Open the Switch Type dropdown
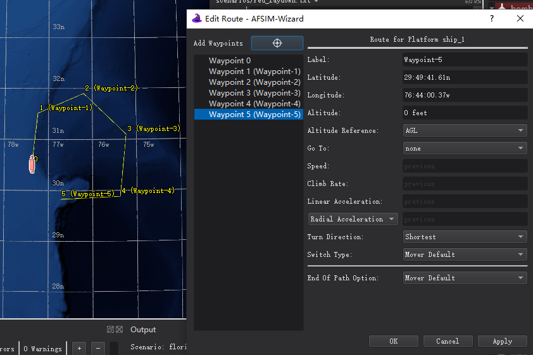 pos(465,254)
